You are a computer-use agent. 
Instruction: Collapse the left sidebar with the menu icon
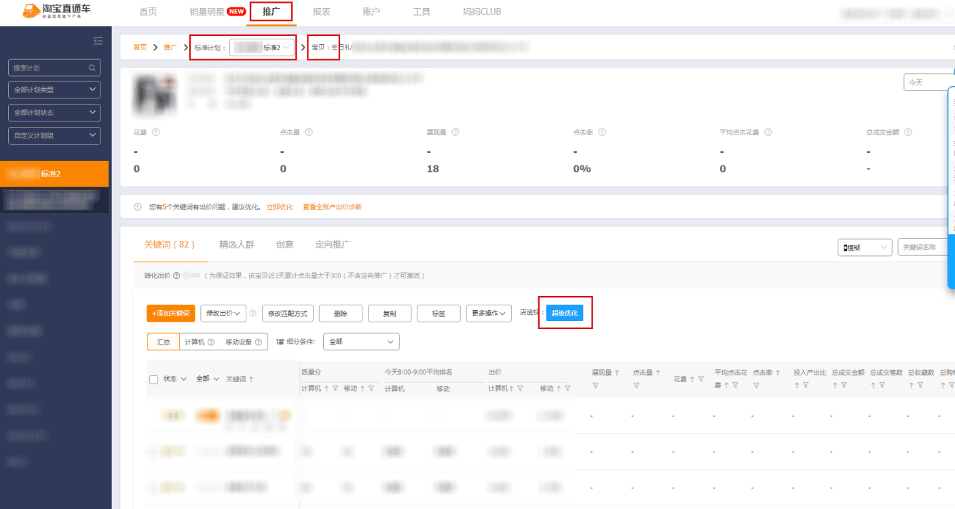[x=98, y=41]
